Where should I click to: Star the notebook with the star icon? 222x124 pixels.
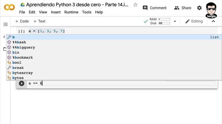click(135, 5)
